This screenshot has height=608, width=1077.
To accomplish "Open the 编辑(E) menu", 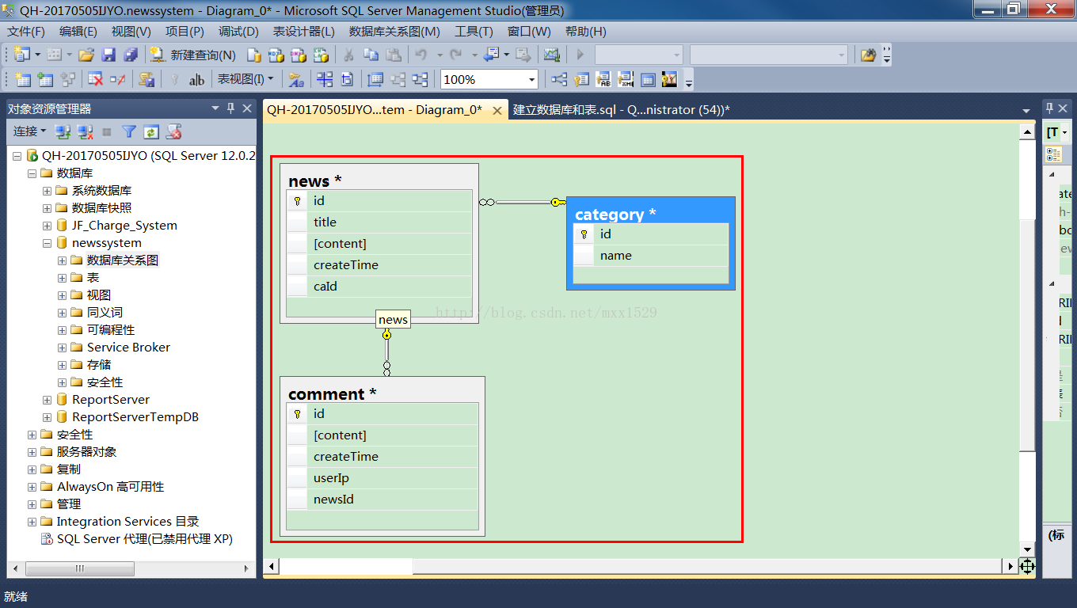I will click(78, 31).
